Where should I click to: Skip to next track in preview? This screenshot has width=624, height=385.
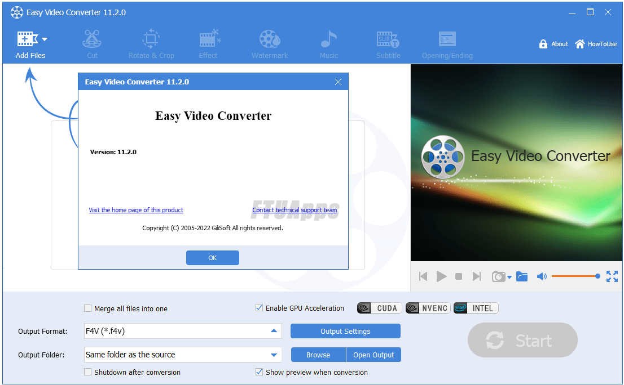pos(476,276)
